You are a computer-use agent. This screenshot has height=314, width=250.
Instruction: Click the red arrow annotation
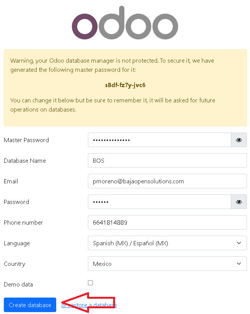coord(88,303)
